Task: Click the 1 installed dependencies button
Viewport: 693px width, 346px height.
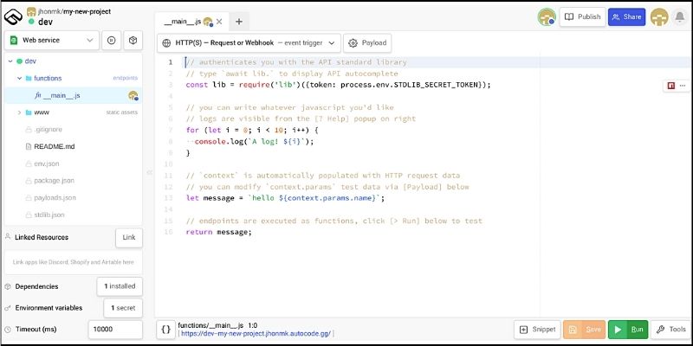Action: coord(120,286)
